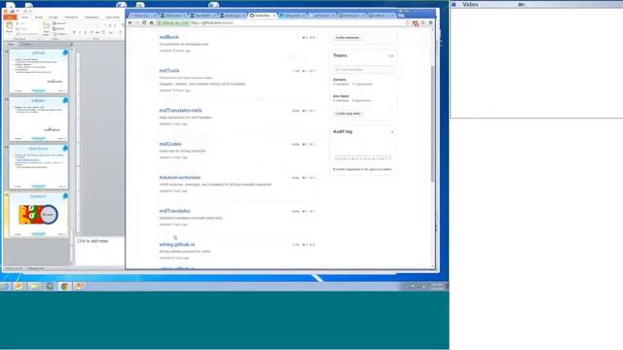623x350 pixels.
Task: Open the Audit log heading
Action: point(343,131)
